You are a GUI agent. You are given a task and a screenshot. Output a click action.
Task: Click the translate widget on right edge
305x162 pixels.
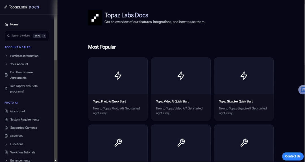pos(302,90)
